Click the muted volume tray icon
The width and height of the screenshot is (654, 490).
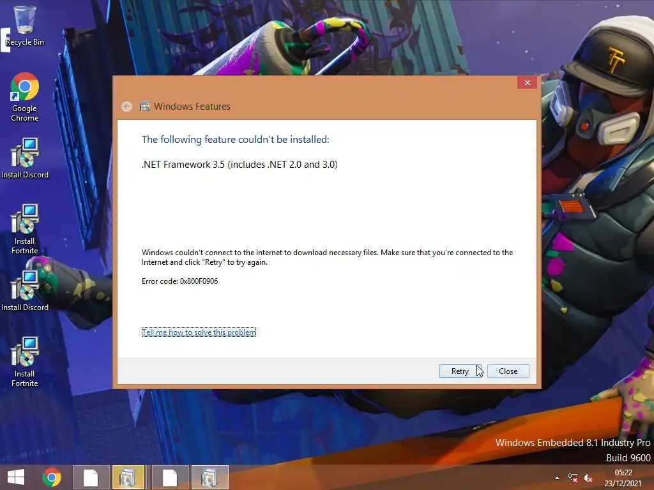[x=588, y=478]
